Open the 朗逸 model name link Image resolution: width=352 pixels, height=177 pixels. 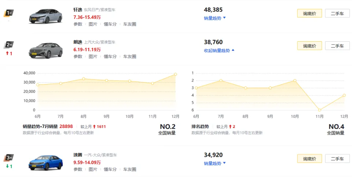click(78, 42)
